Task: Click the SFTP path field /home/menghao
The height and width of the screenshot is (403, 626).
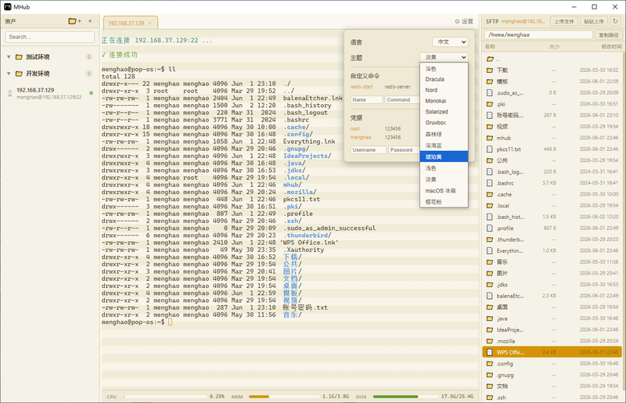Action: click(x=538, y=34)
